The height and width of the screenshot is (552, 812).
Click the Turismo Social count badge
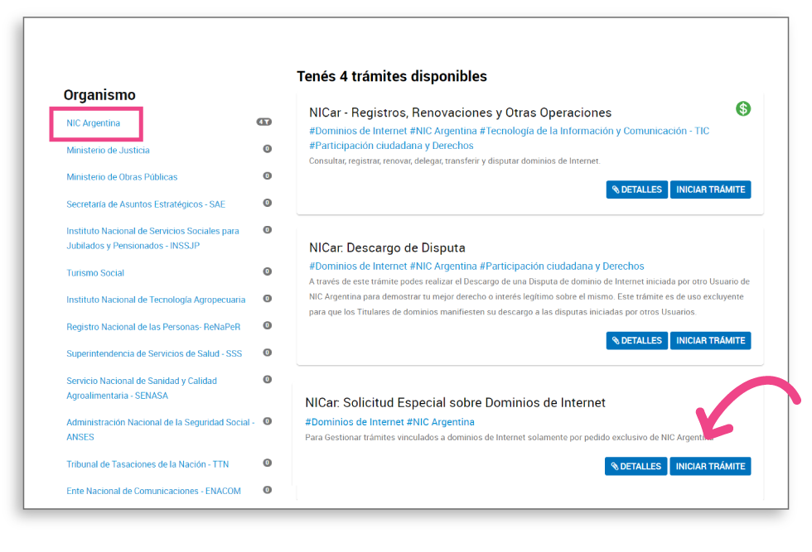(267, 271)
